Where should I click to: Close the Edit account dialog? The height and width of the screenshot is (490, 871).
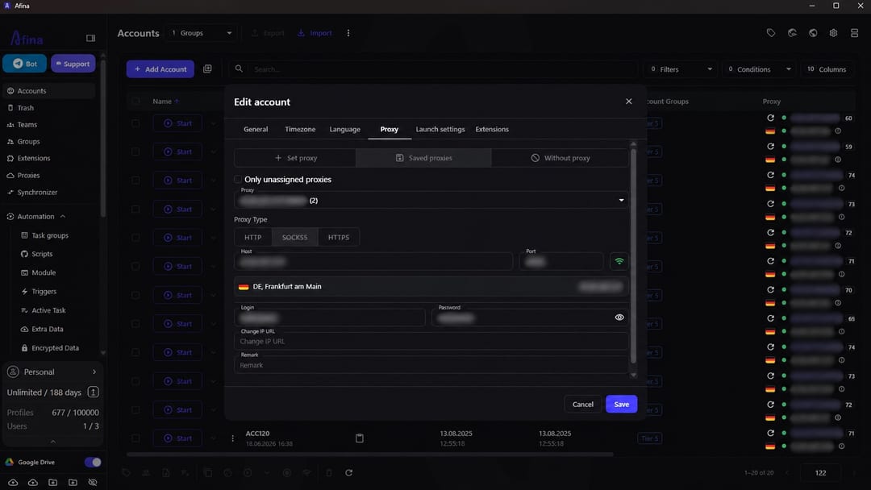click(x=629, y=102)
